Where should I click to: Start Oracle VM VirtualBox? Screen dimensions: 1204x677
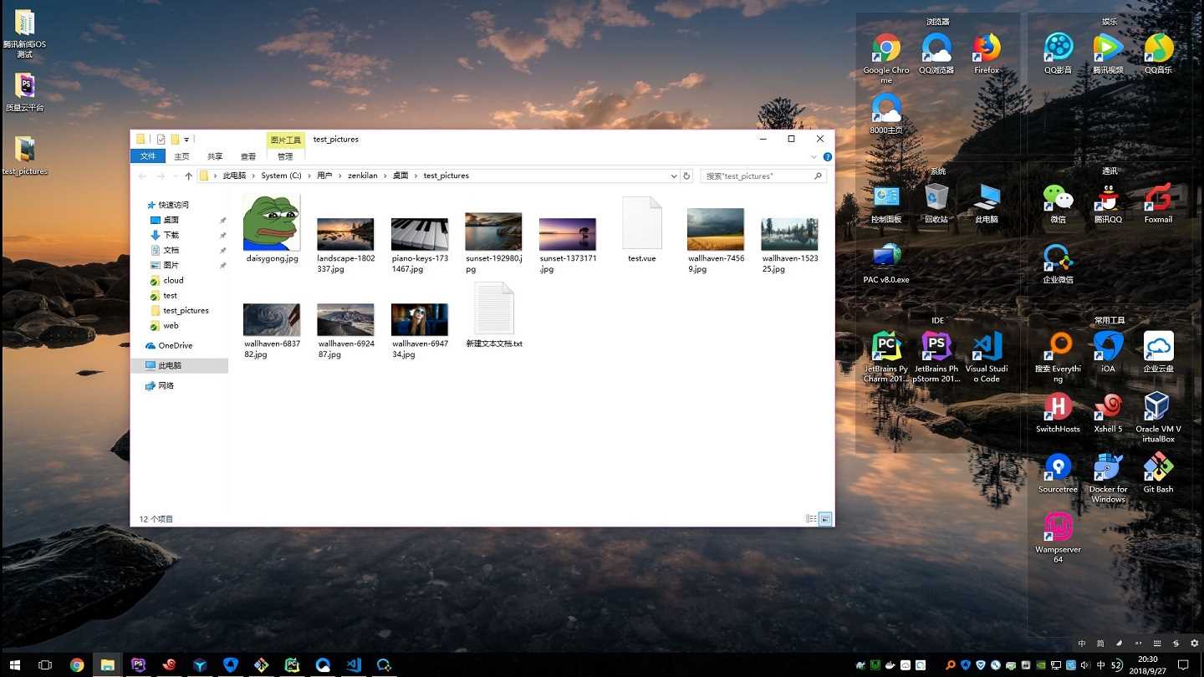[1157, 407]
